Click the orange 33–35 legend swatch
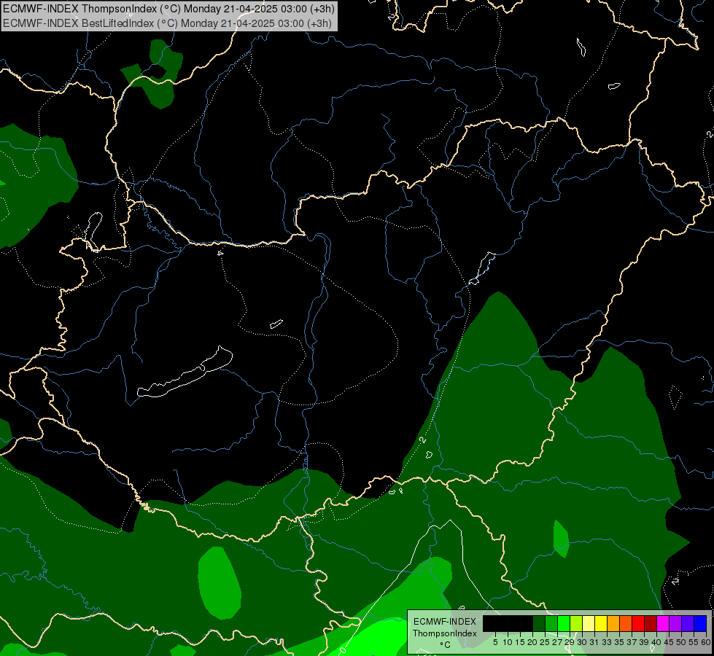The width and height of the screenshot is (714, 656). [613, 624]
